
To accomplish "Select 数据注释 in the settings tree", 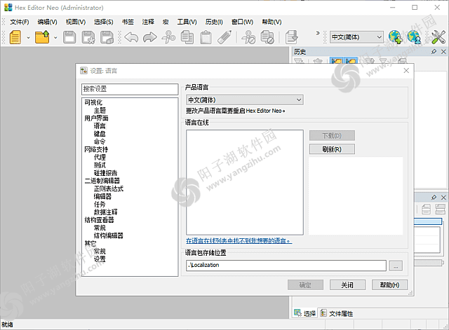I will tap(106, 212).
